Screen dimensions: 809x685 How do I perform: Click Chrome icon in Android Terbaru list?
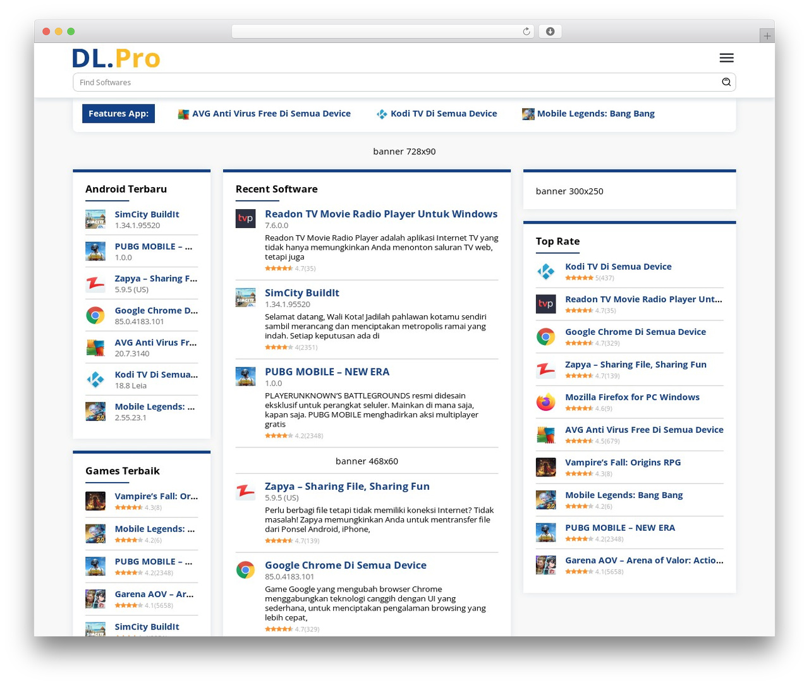95,315
